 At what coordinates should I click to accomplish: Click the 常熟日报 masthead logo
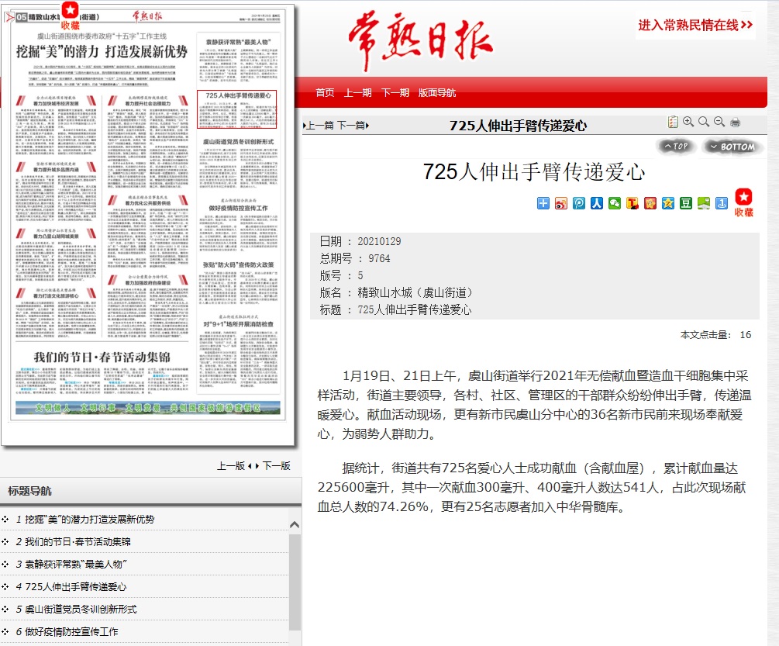click(422, 41)
